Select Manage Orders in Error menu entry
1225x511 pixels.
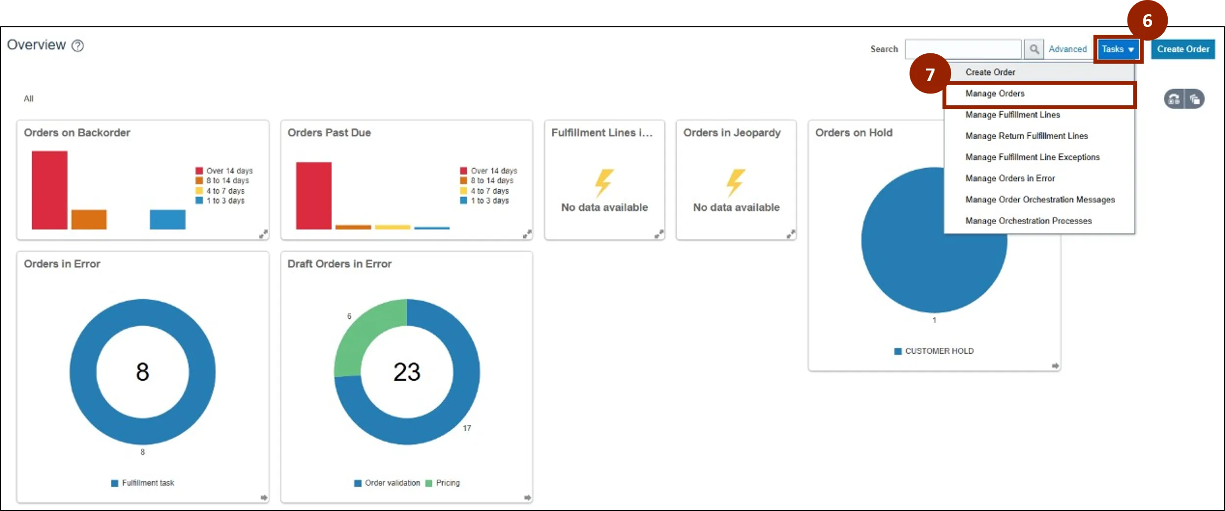(1010, 178)
